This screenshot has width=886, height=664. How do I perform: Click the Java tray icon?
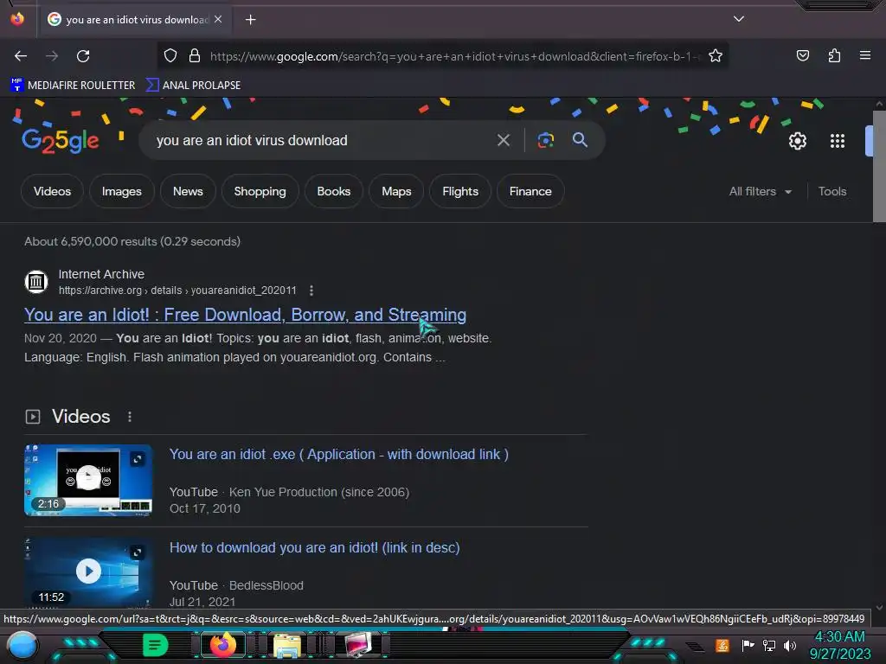(722, 645)
